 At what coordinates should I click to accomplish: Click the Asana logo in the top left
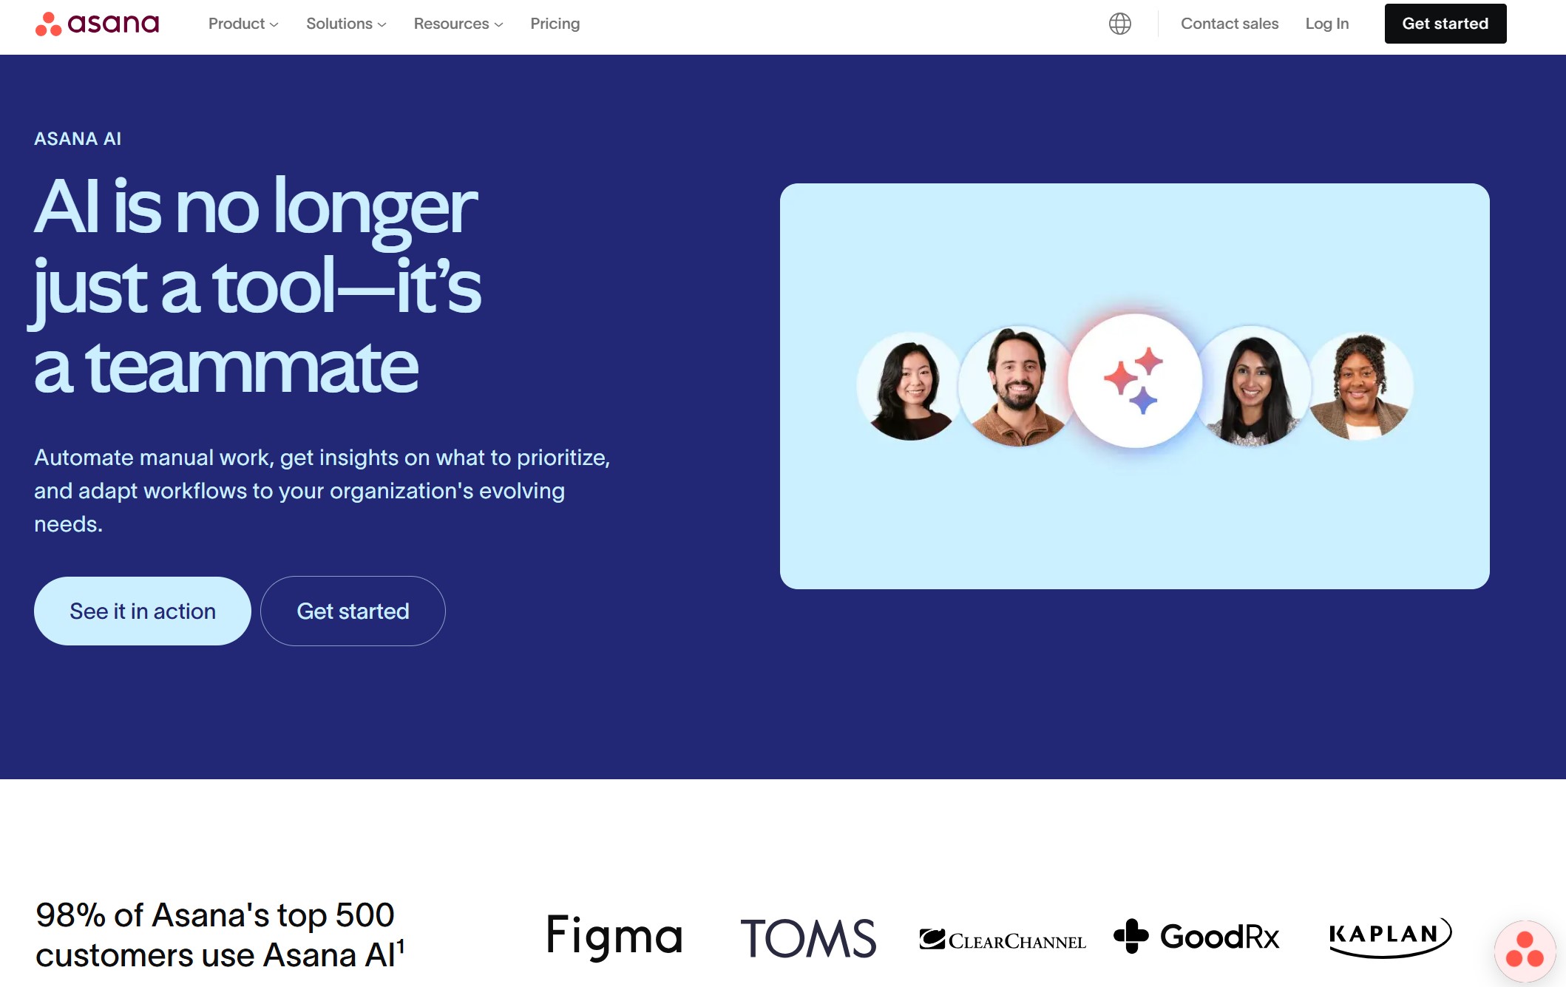97,23
